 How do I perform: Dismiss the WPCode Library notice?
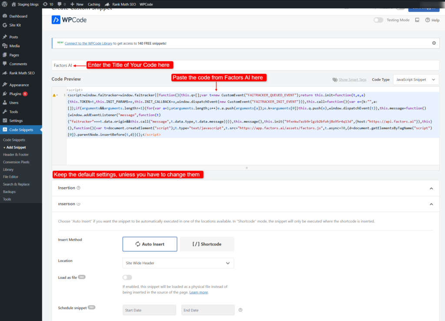click(434, 43)
